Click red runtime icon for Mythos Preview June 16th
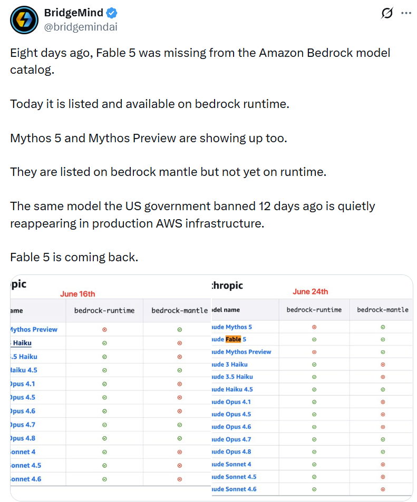 tap(104, 329)
